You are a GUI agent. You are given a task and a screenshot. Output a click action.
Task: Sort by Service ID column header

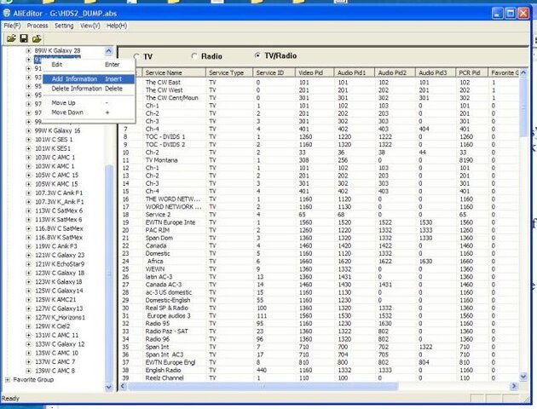tap(274, 72)
